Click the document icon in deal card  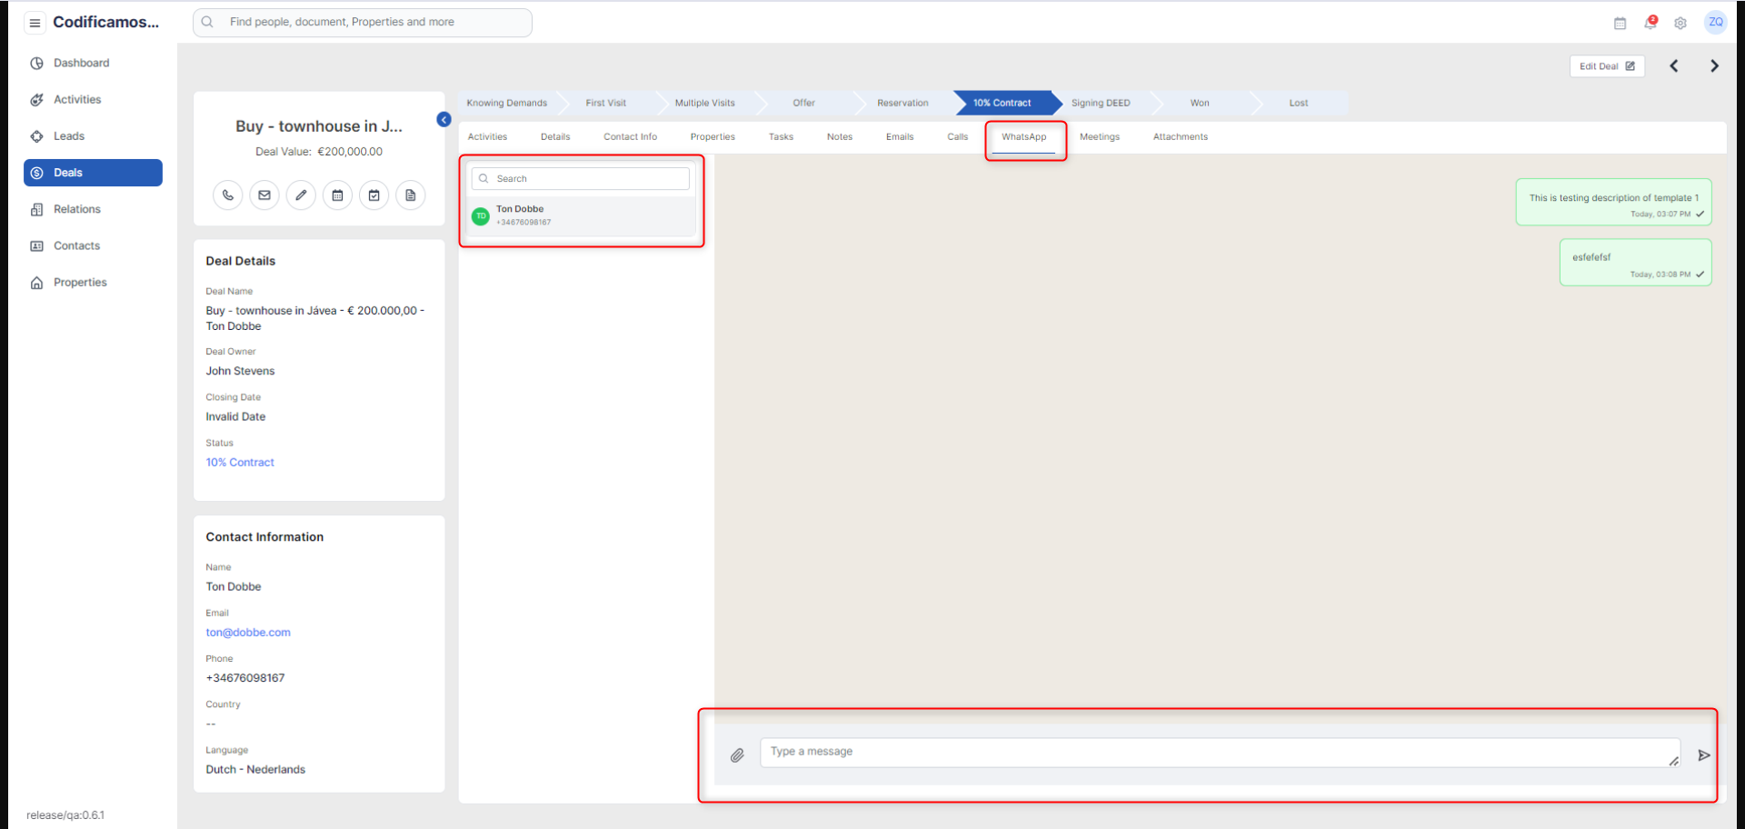pos(411,195)
